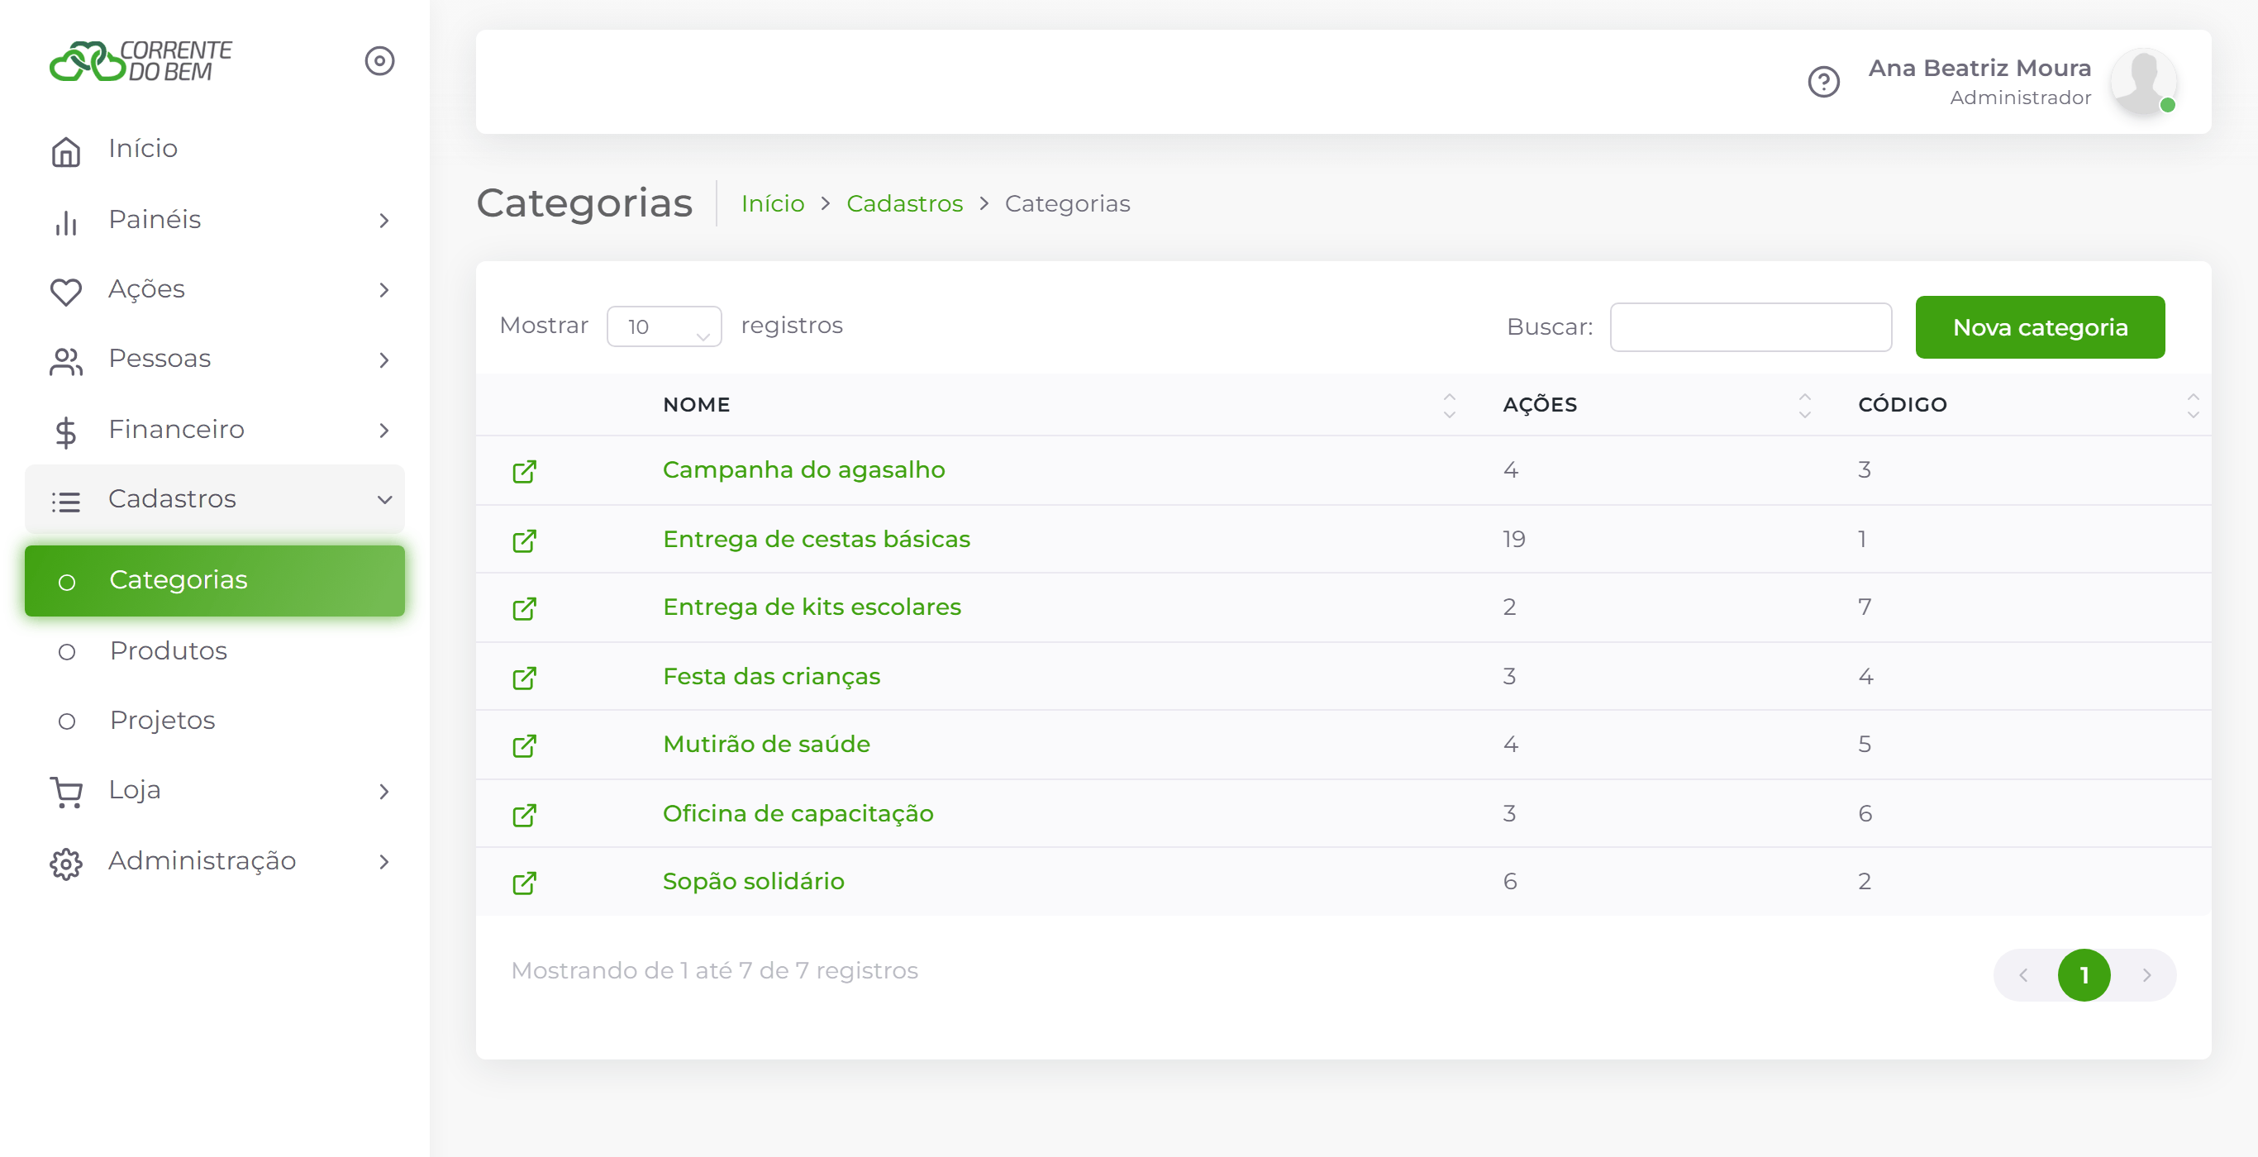
Task: Click the Administração gear icon
Action: click(x=66, y=864)
